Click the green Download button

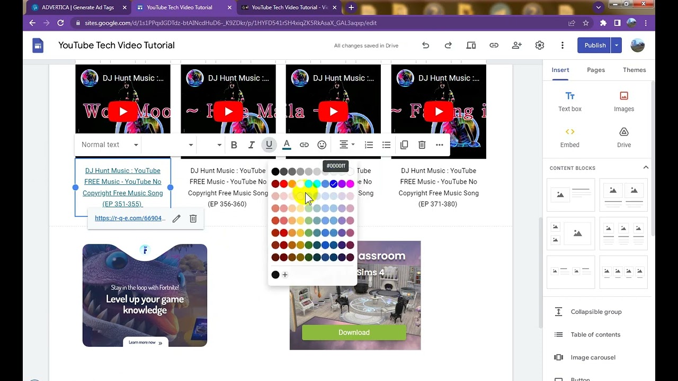point(354,332)
